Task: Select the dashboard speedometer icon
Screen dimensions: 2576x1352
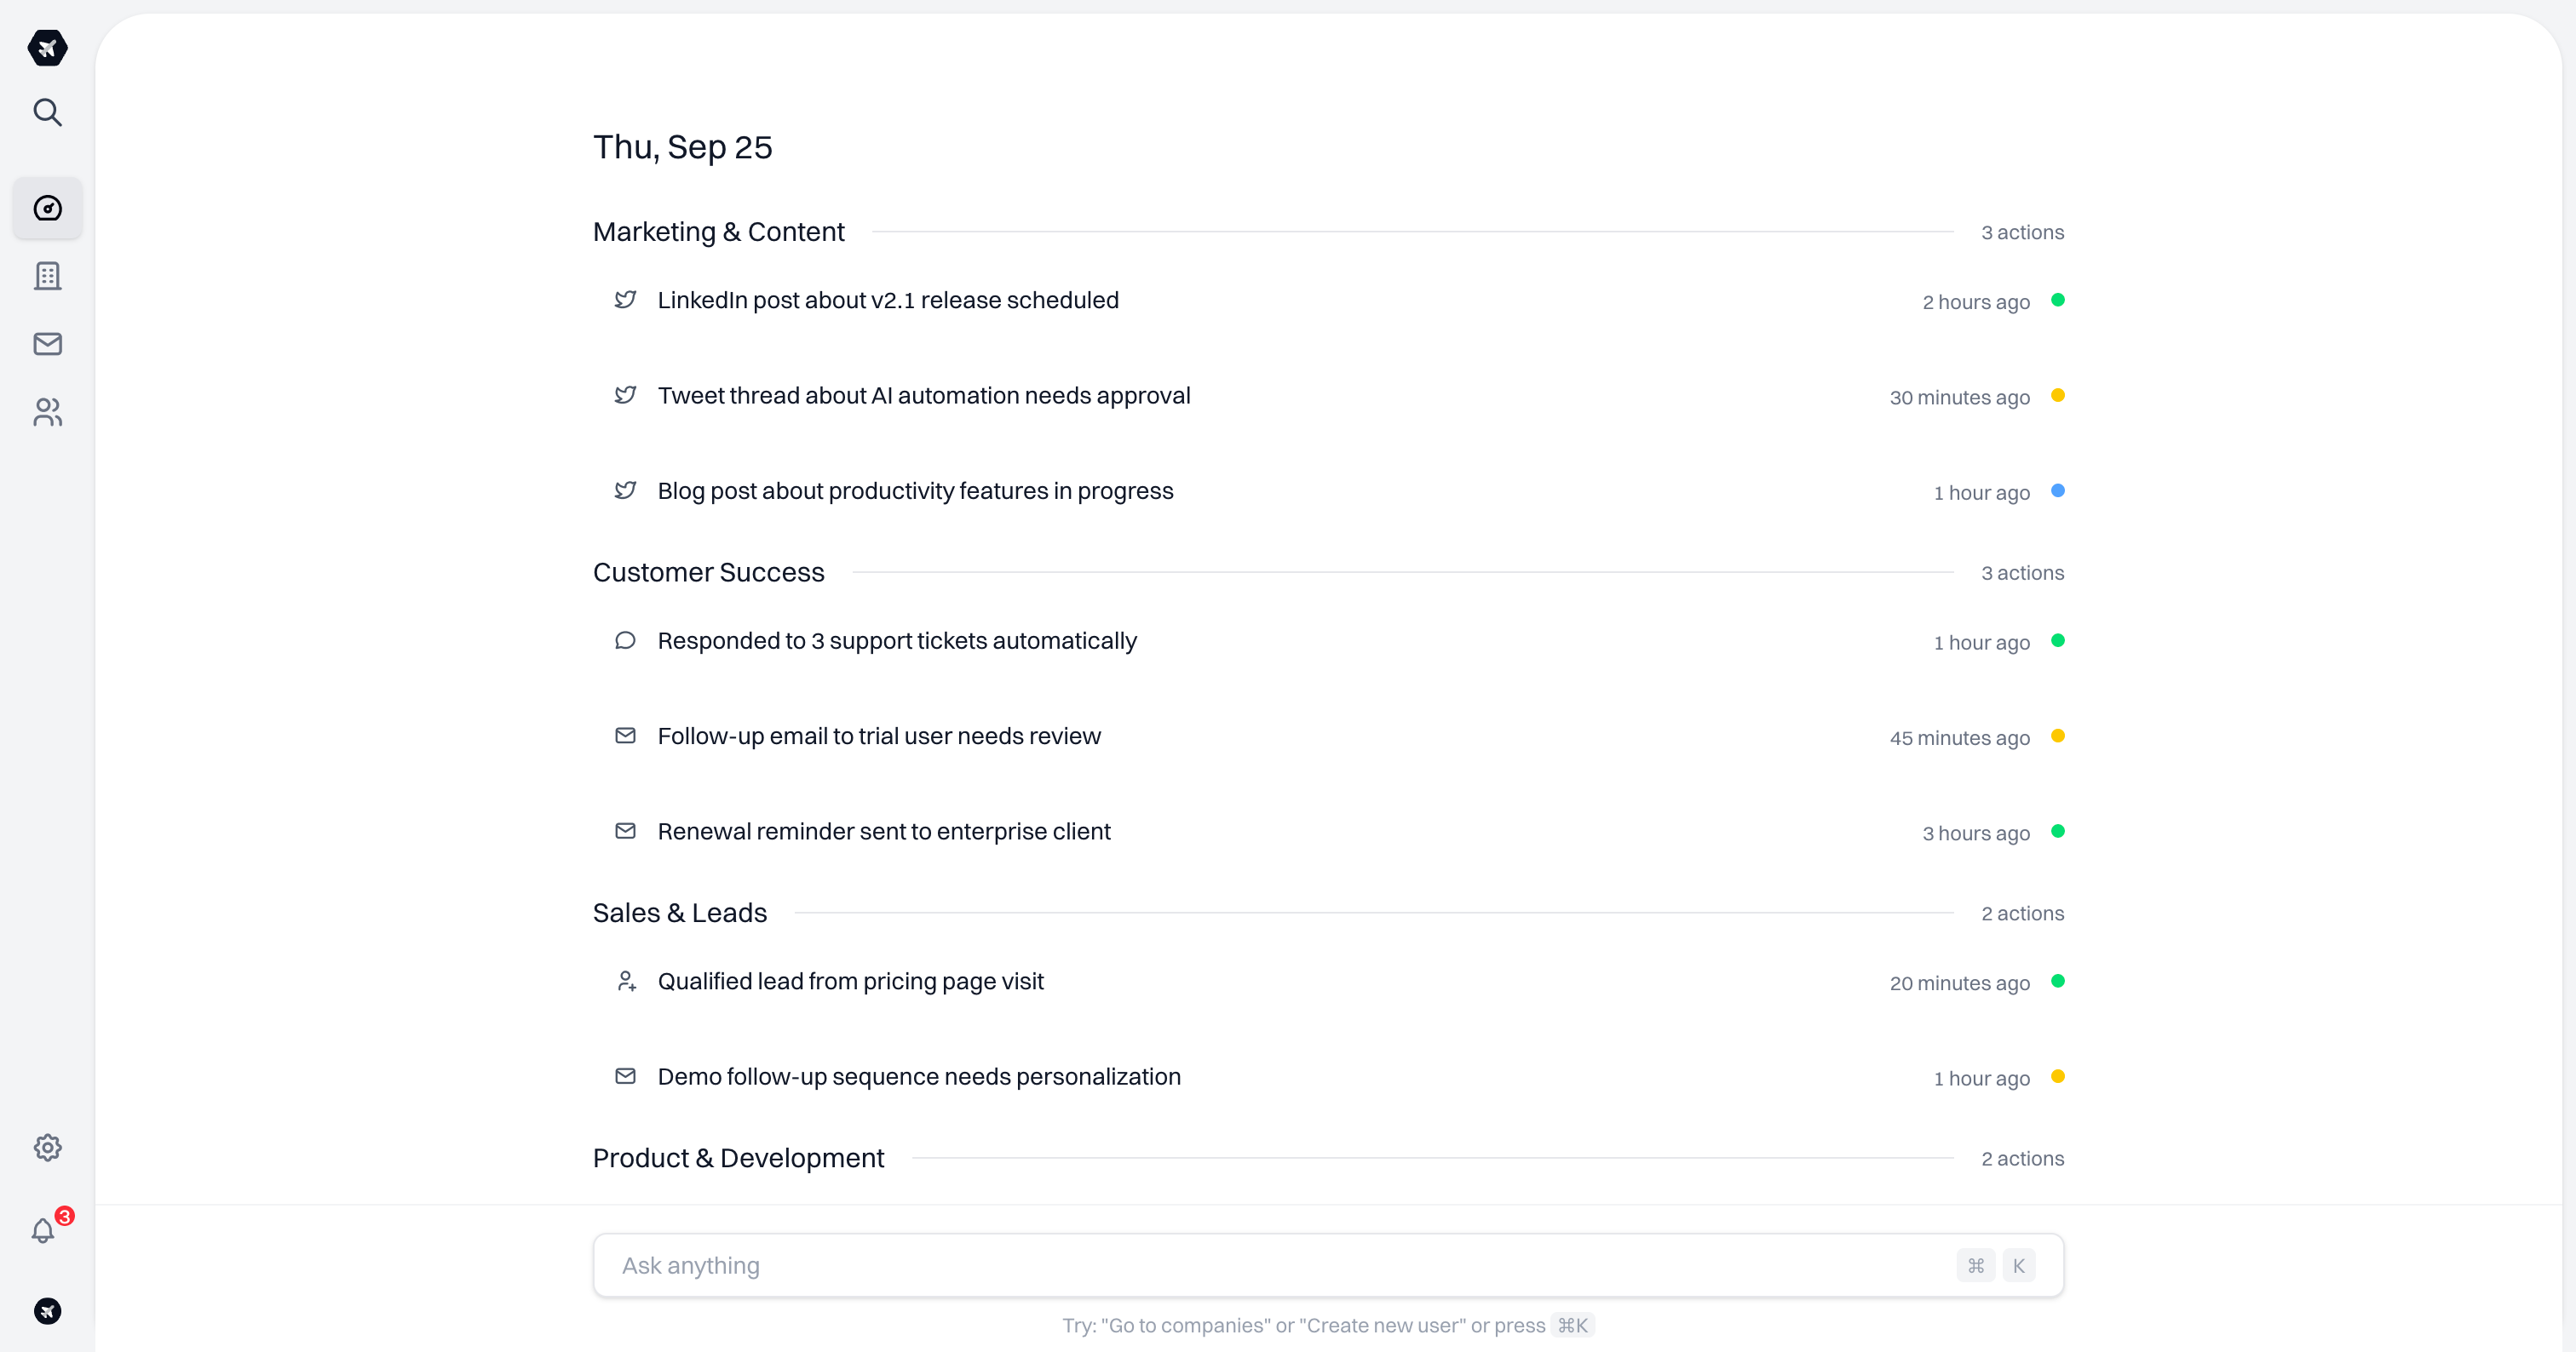Action: [47, 208]
